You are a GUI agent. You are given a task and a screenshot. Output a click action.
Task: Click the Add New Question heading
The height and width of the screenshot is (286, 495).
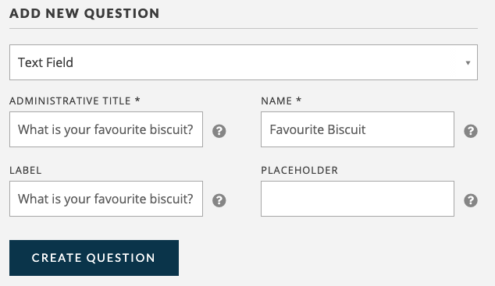84,13
